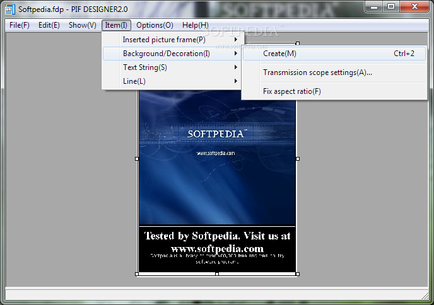Maximize the PIF DESIGNER window
This screenshot has width=434, height=305.
pos(391,7)
